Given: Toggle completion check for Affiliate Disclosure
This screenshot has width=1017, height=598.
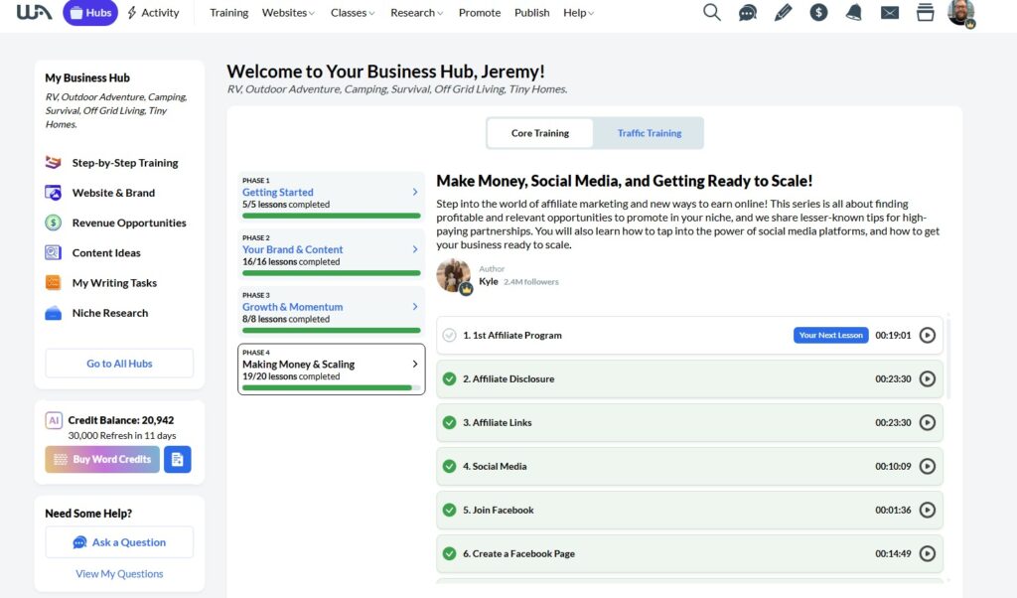Looking at the screenshot, I should pyautogui.click(x=449, y=378).
